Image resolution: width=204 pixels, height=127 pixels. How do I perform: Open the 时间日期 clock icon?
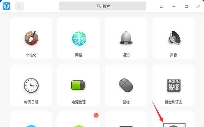click(31, 85)
